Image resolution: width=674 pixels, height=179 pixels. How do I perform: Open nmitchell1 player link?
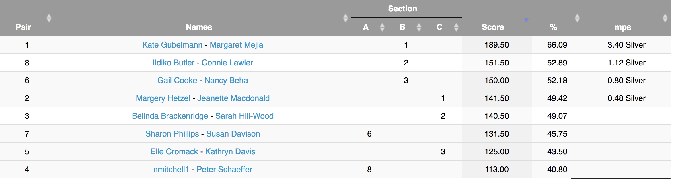[x=171, y=169]
